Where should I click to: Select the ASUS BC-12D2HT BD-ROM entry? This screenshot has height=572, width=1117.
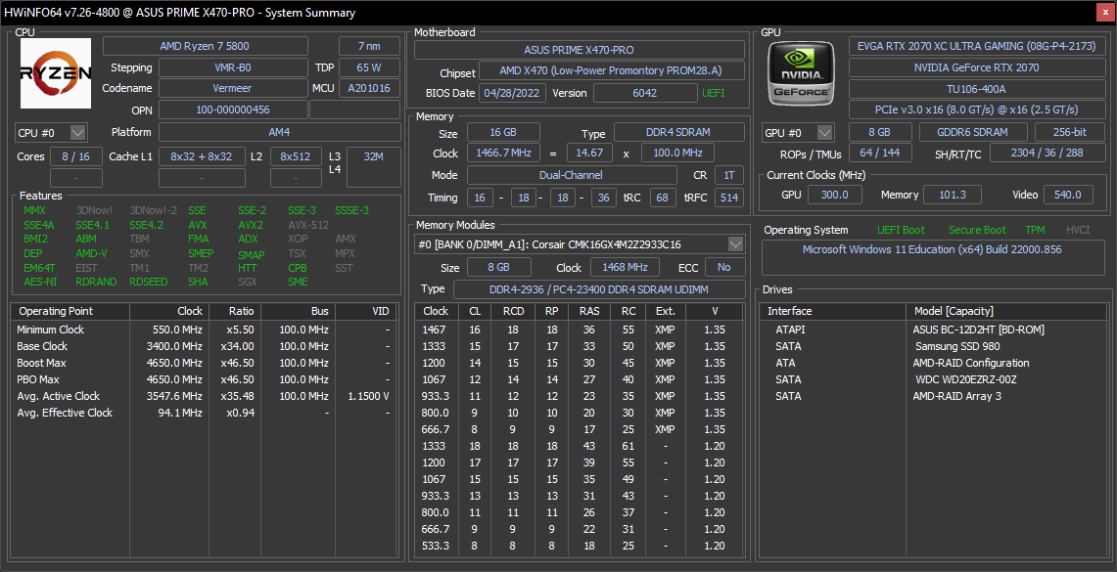[978, 330]
